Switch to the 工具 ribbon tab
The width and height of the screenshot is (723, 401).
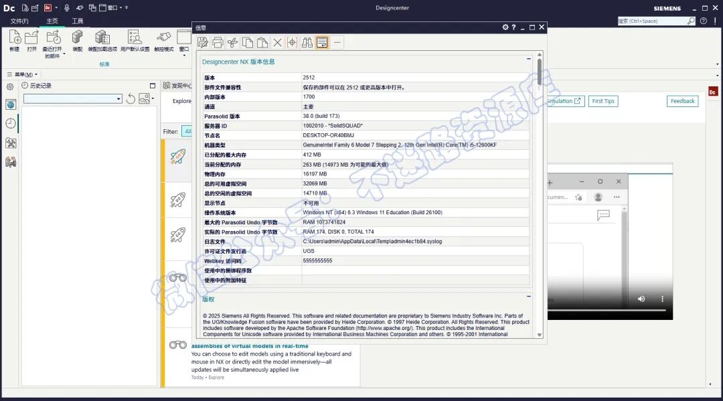pos(78,21)
